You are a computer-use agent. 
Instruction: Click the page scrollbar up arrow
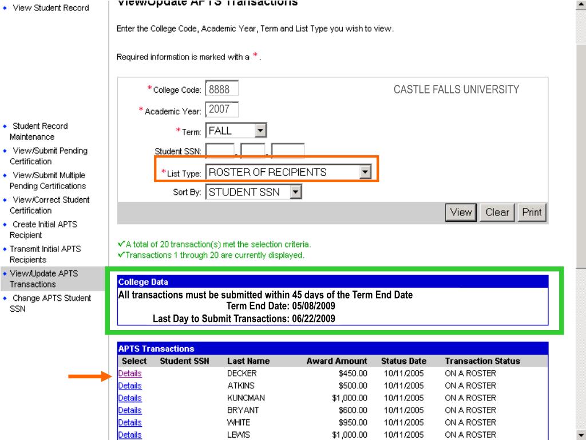581,5
